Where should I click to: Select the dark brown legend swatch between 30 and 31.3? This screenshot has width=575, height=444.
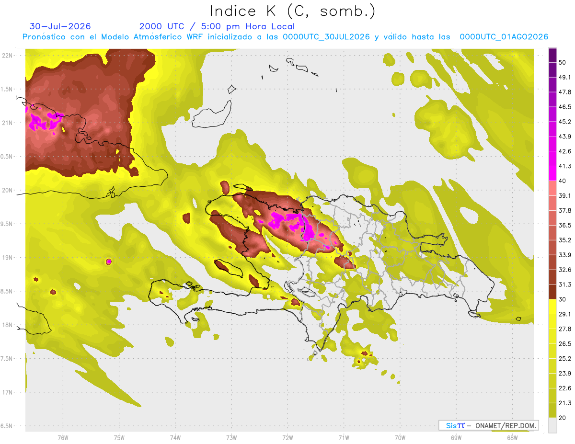click(552, 292)
